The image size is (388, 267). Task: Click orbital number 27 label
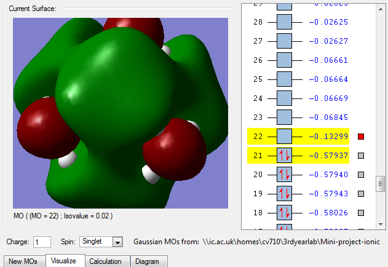tap(258, 41)
